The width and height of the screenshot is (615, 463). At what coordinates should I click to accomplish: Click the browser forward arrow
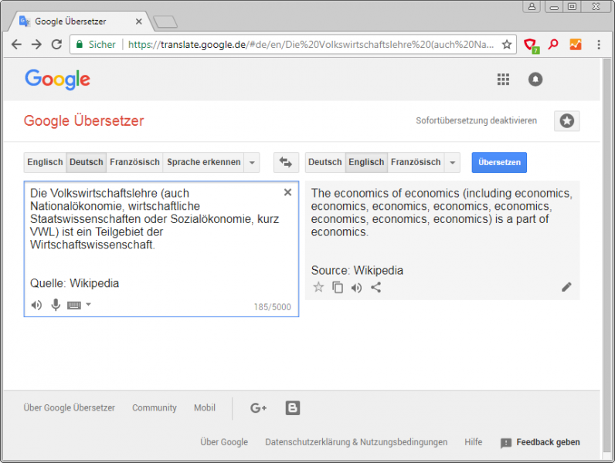pyautogui.click(x=36, y=44)
